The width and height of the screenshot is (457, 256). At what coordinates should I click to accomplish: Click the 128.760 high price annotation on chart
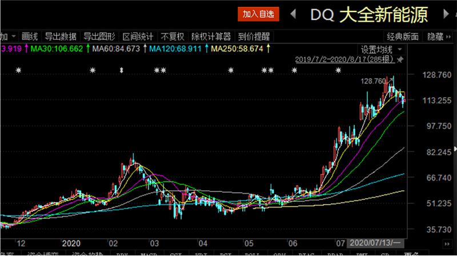(374, 81)
